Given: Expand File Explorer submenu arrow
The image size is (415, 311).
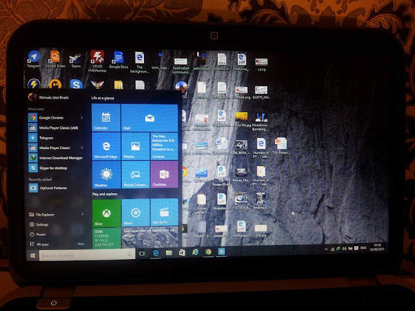Looking at the screenshot, I should (82, 214).
